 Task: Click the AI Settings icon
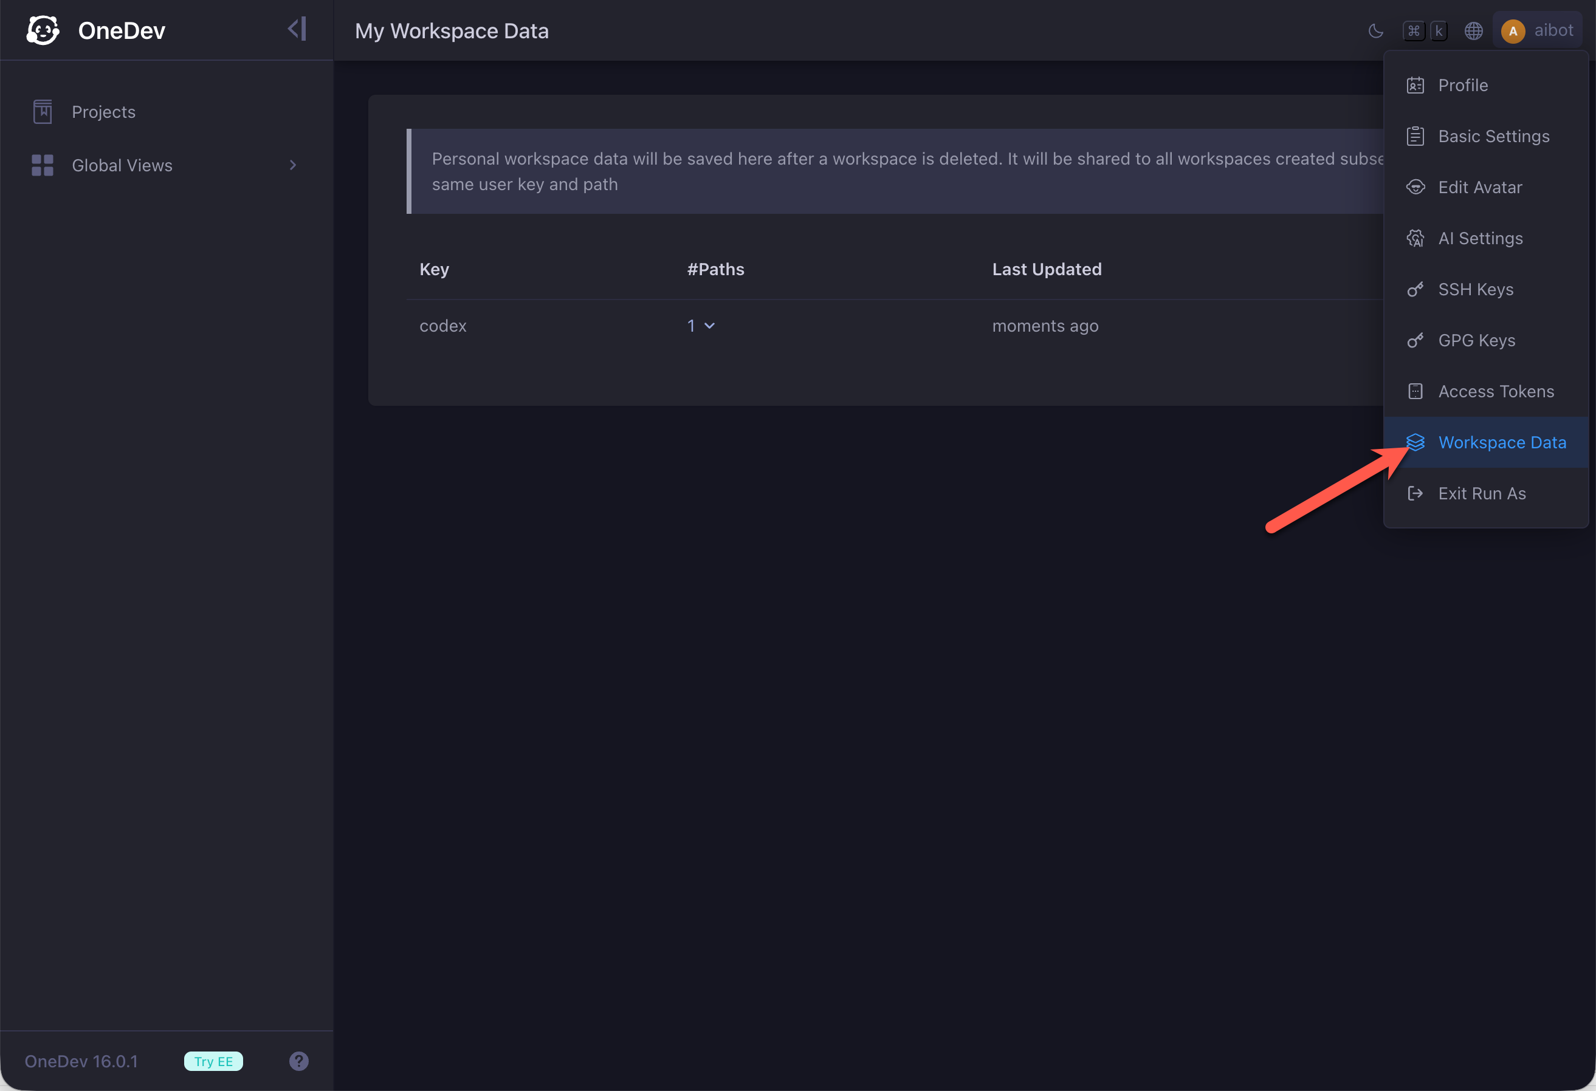pyautogui.click(x=1415, y=238)
